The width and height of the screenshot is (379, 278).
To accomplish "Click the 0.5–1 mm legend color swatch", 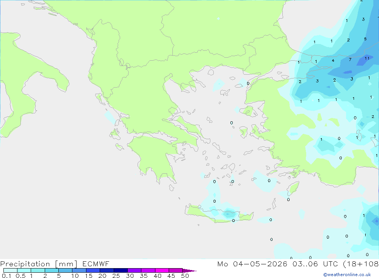I will point(24,270).
